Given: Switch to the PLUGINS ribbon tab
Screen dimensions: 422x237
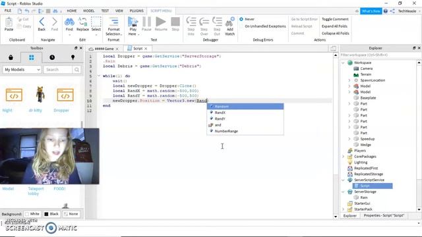Looking at the screenshot, I should click(x=136, y=11).
